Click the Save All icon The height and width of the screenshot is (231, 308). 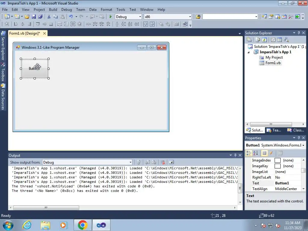(40, 17)
